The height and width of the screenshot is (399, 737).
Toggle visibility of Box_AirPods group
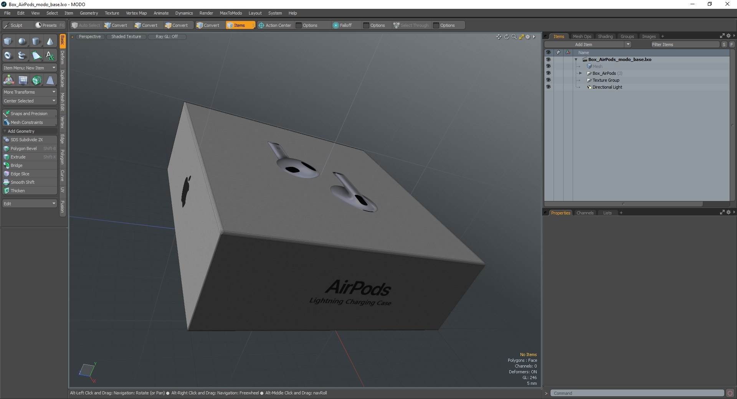[x=548, y=73]
